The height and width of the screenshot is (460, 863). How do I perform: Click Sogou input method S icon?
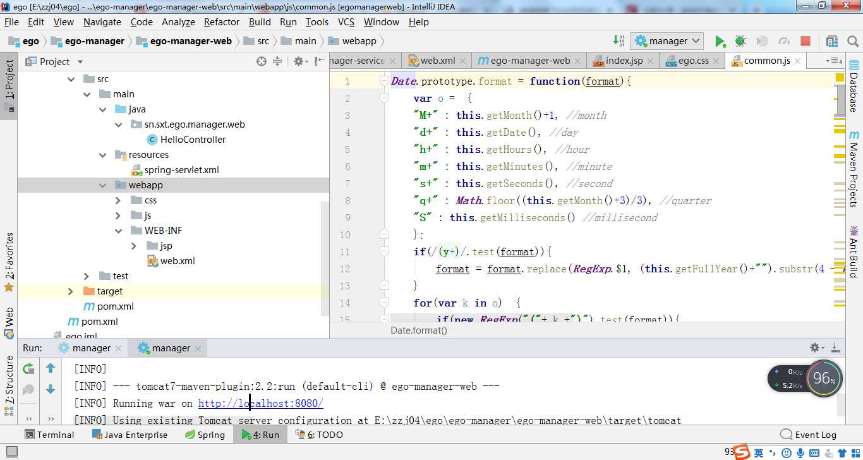pos(742,452)
